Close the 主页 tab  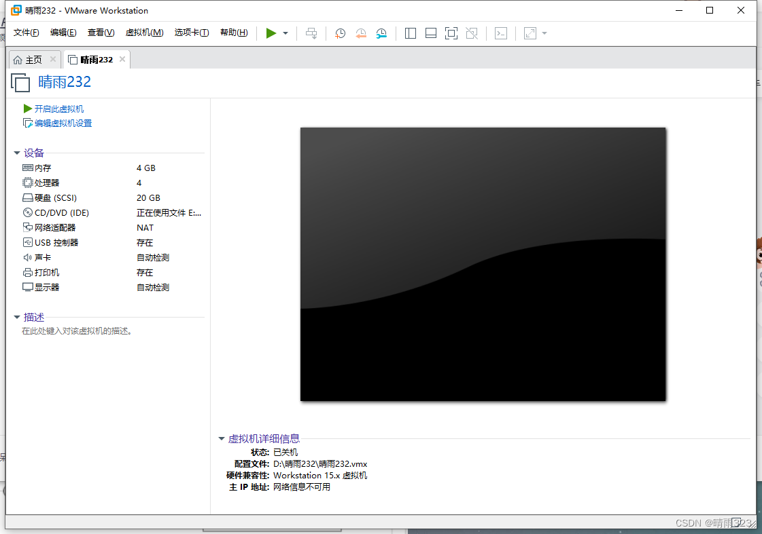tap(53, 59)
